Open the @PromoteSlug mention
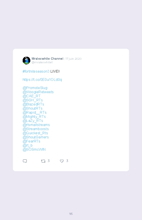Image resolution: width=142 pixels, height=220 pixels. tap(35, 88)
